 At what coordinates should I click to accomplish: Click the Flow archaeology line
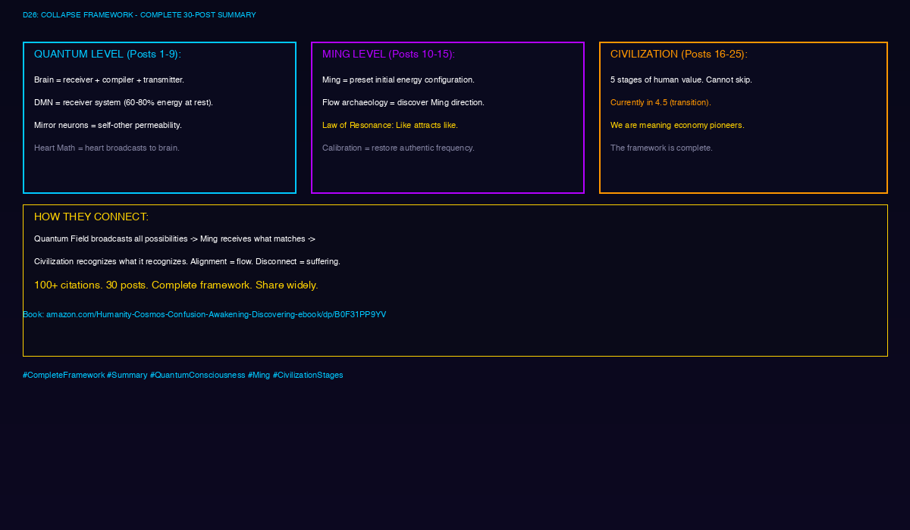pos(403,102)
